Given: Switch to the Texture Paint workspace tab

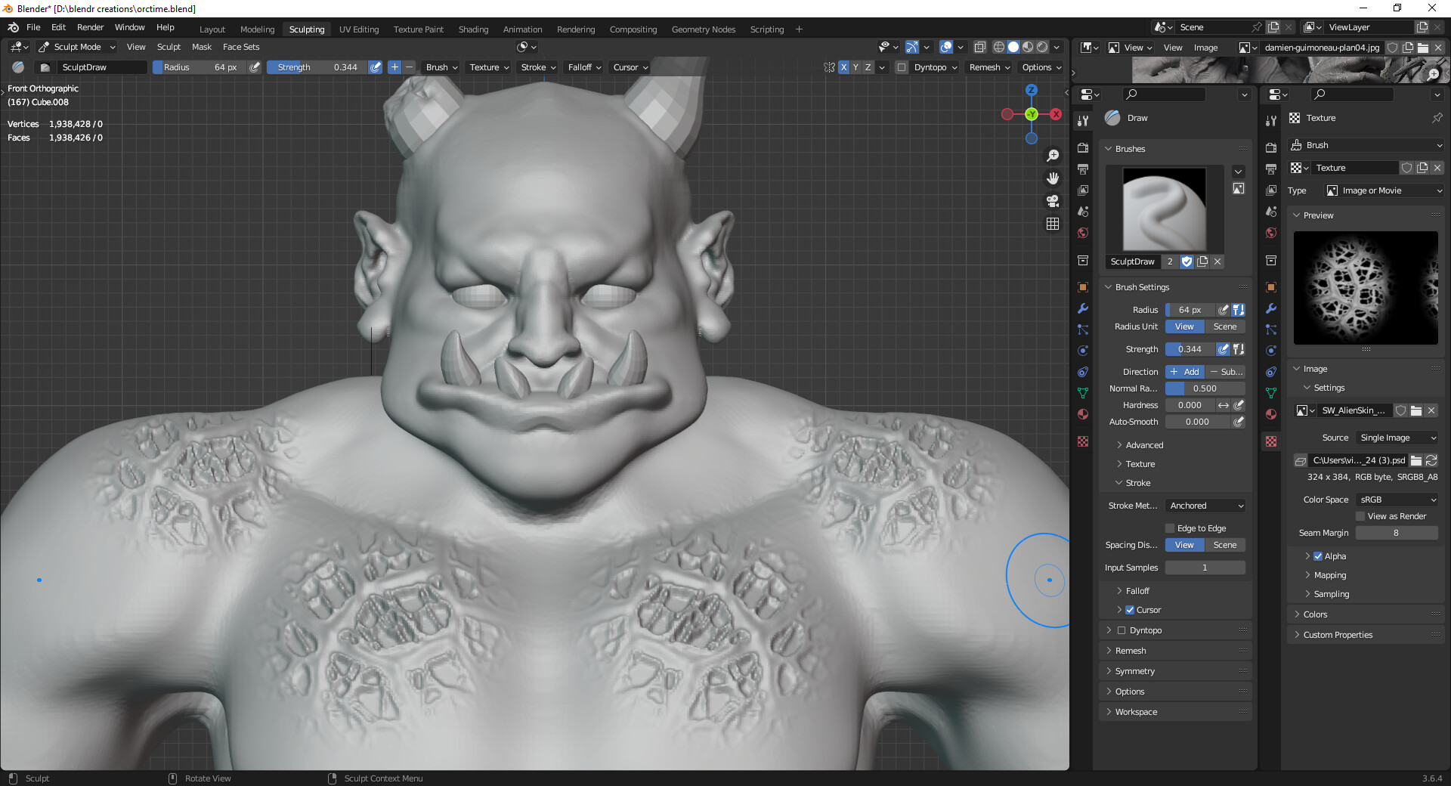Looking at the screenshot, I should click(x=418, y=29).
